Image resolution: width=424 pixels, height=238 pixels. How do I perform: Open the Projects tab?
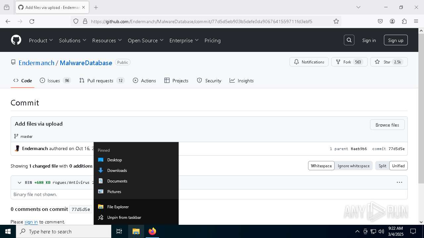[176, 81]
